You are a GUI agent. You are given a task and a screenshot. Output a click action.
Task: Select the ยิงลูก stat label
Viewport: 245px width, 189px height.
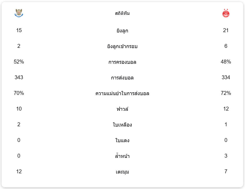(x=122, y=31)
